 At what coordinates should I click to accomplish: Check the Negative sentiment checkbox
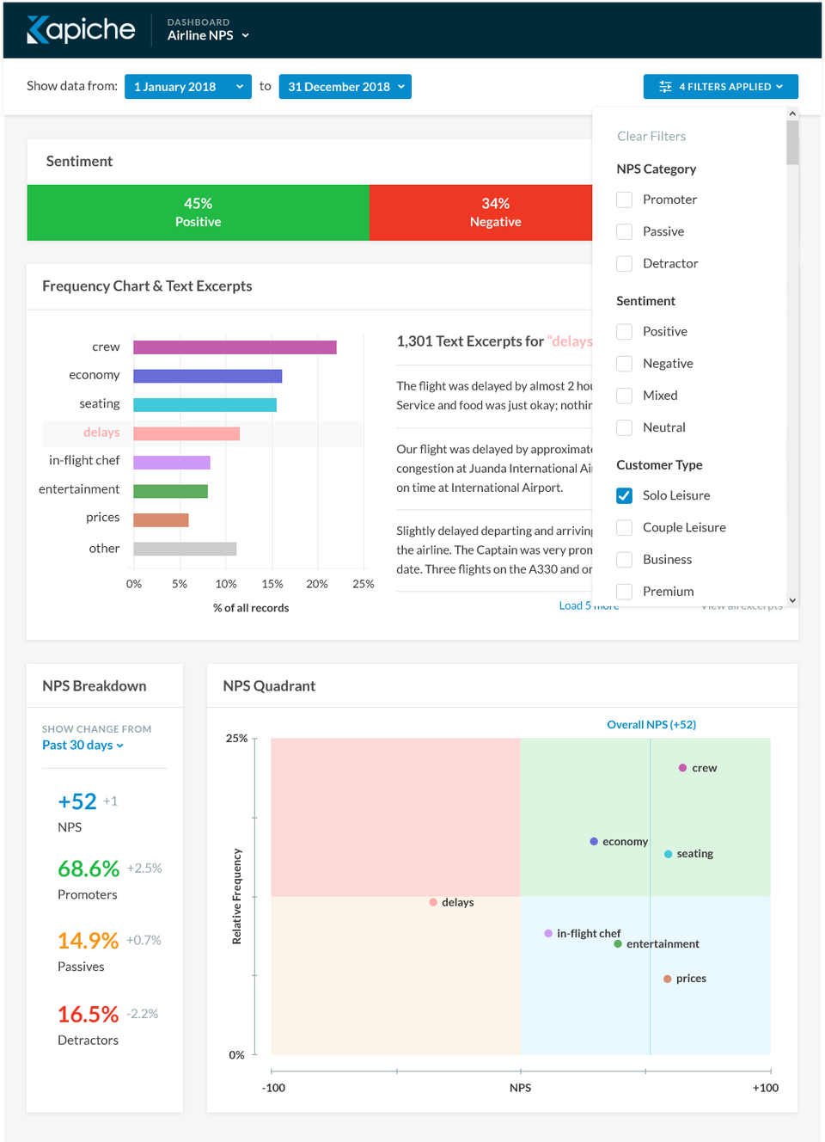click(x=625, y=364)
